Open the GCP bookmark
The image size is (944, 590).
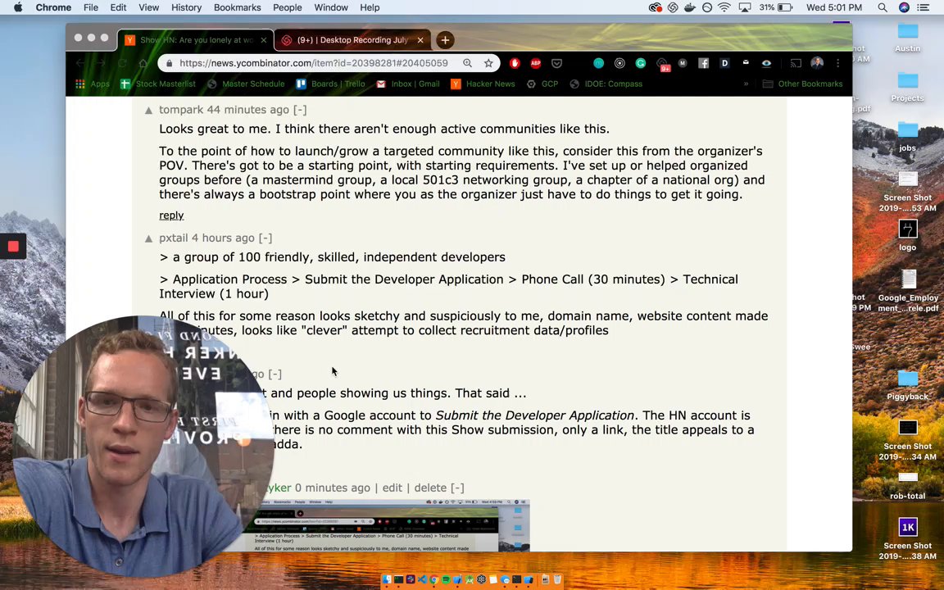[542, 84]
